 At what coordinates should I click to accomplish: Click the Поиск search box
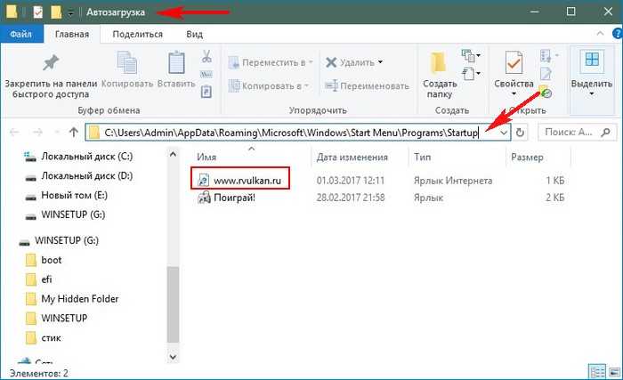click(578, 133)
